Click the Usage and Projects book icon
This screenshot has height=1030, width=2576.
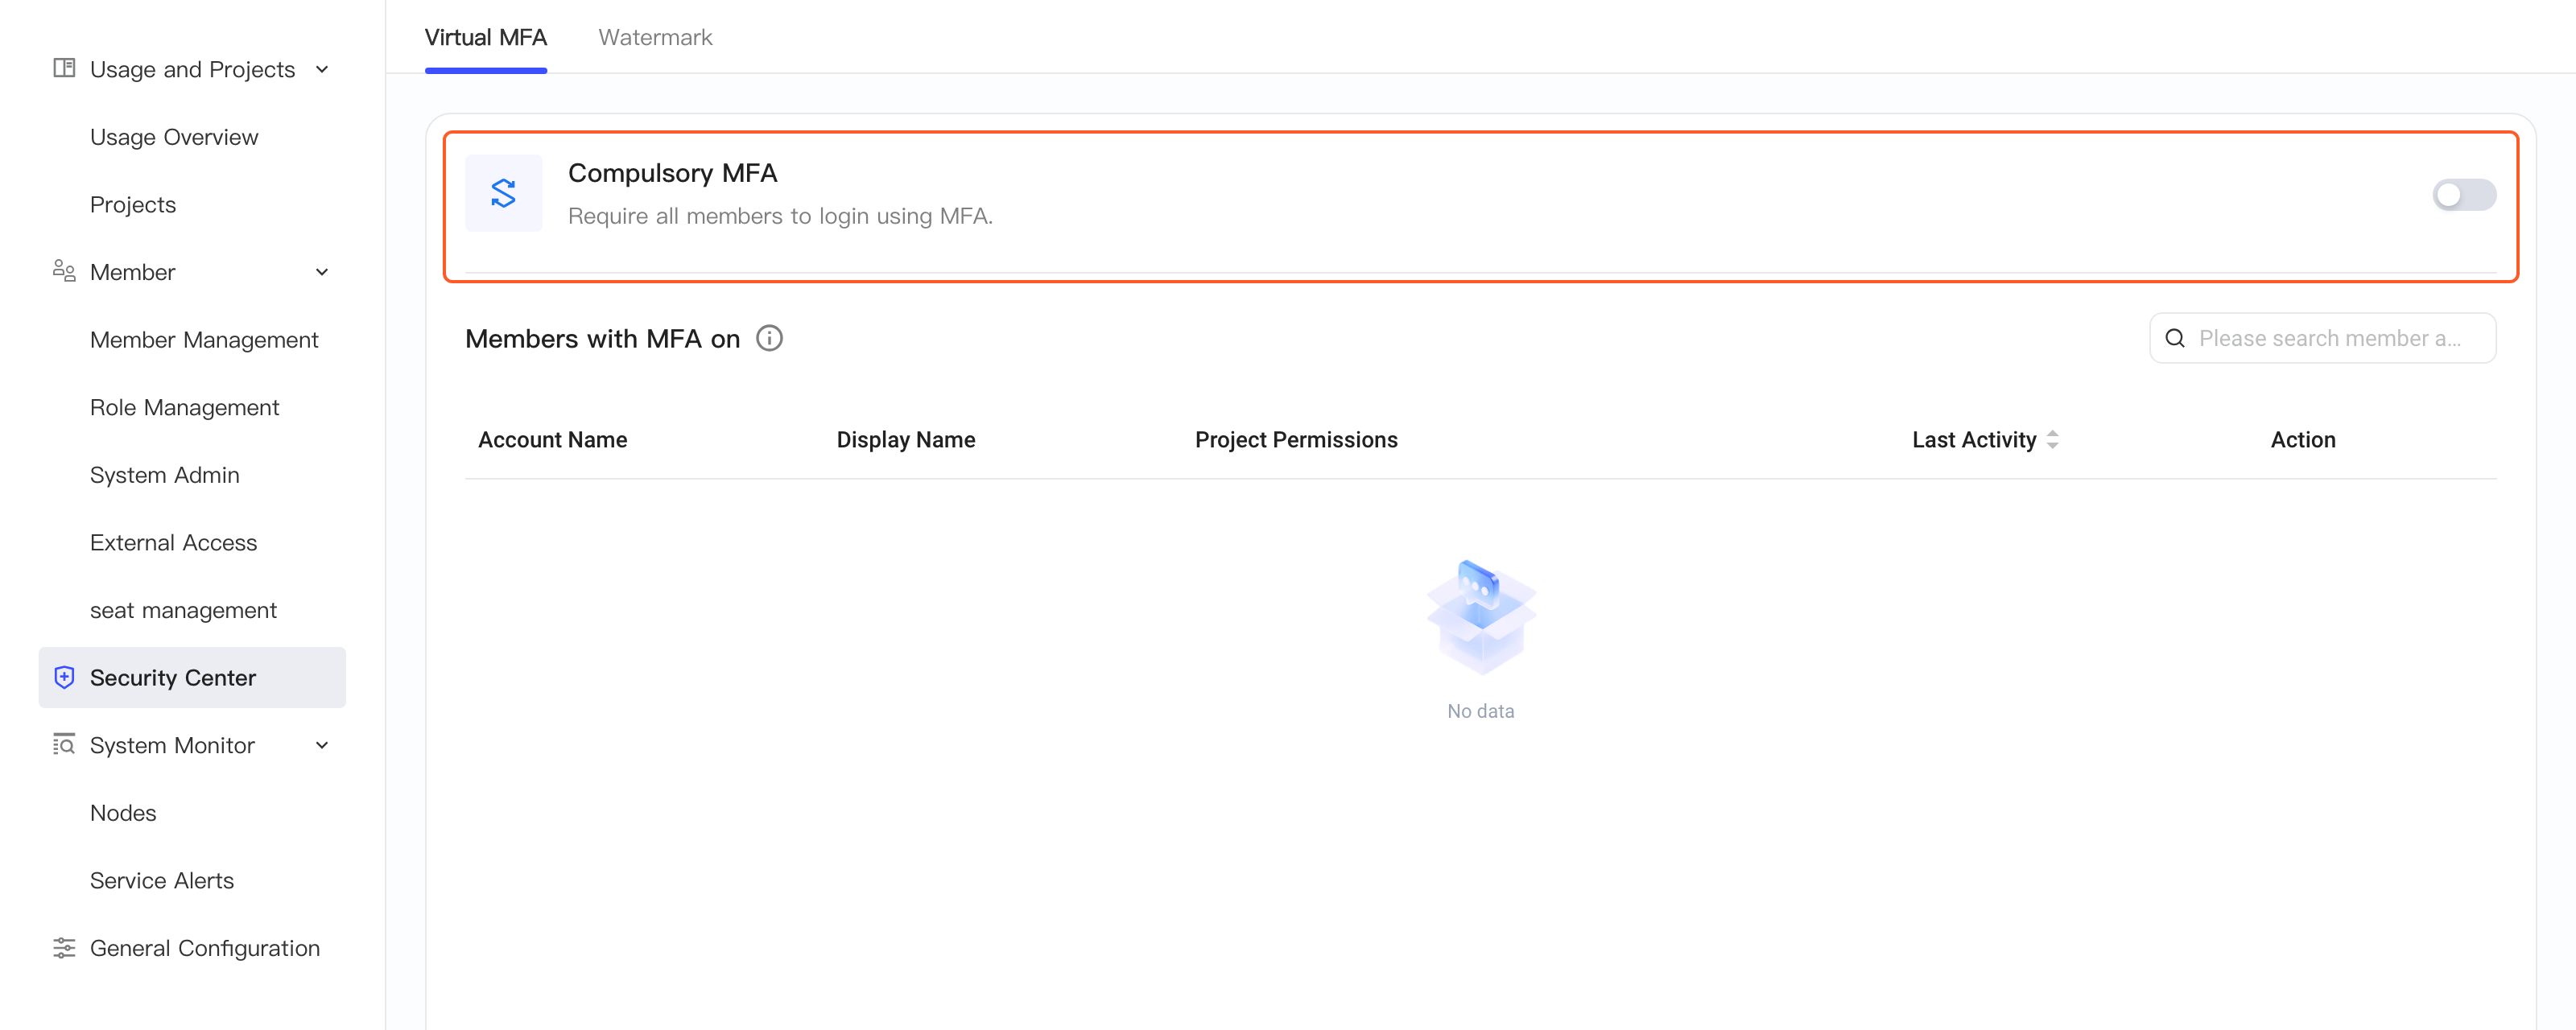[64, 68]
